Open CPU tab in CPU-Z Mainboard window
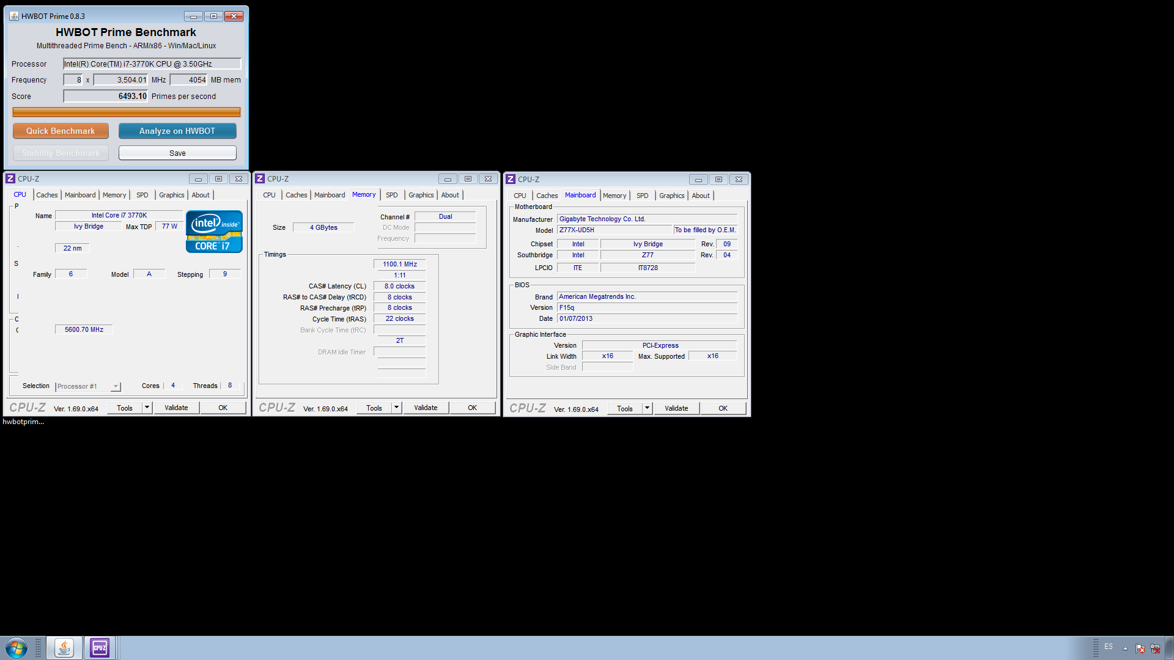 (x=520, y=196)
